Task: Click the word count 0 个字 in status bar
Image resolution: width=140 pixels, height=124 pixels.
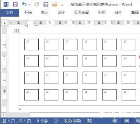Action: (x=42, y=121)
